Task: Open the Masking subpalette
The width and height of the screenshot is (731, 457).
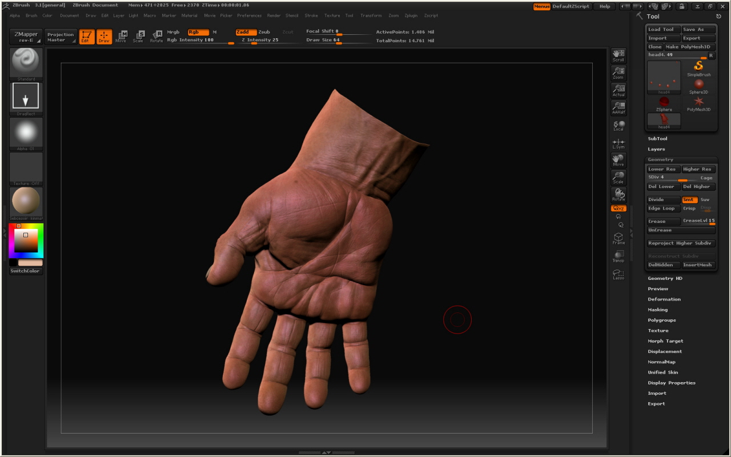Action: [x=657, y=310]
